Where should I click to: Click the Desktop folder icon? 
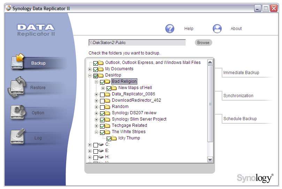point(101,75)
